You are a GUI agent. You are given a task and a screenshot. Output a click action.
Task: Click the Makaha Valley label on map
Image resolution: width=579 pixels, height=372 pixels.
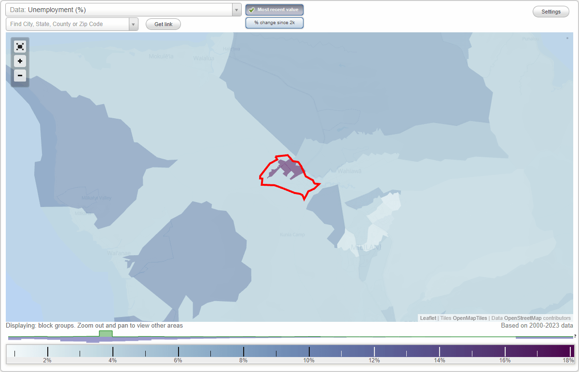[x=96, y=198]
